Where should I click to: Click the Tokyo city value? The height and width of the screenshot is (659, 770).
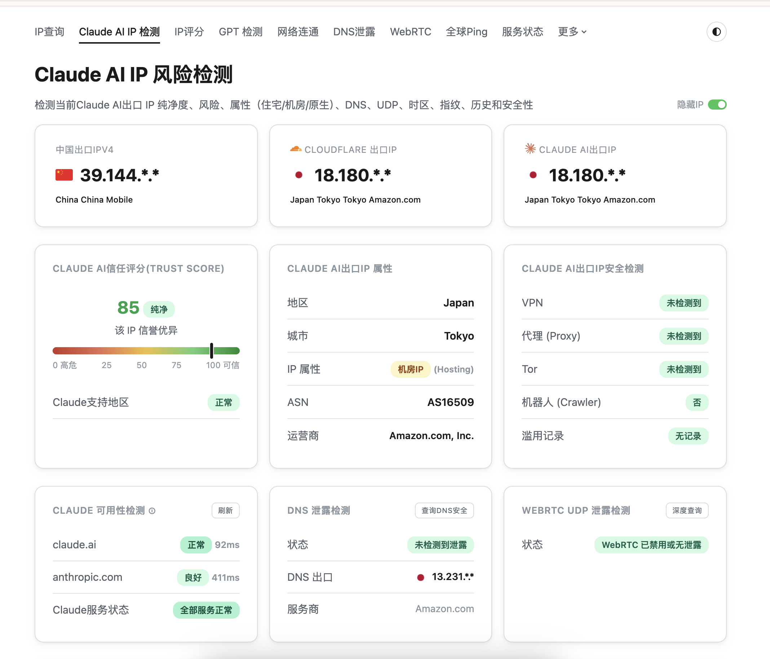coord(459,336)
